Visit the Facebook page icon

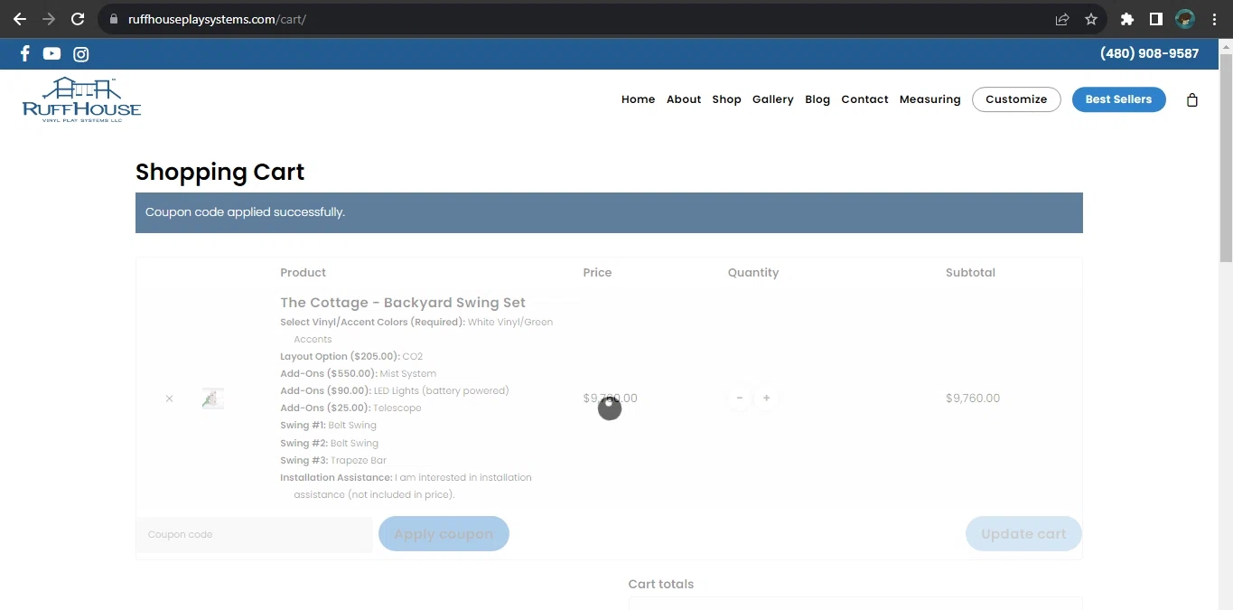coord(25,53)
